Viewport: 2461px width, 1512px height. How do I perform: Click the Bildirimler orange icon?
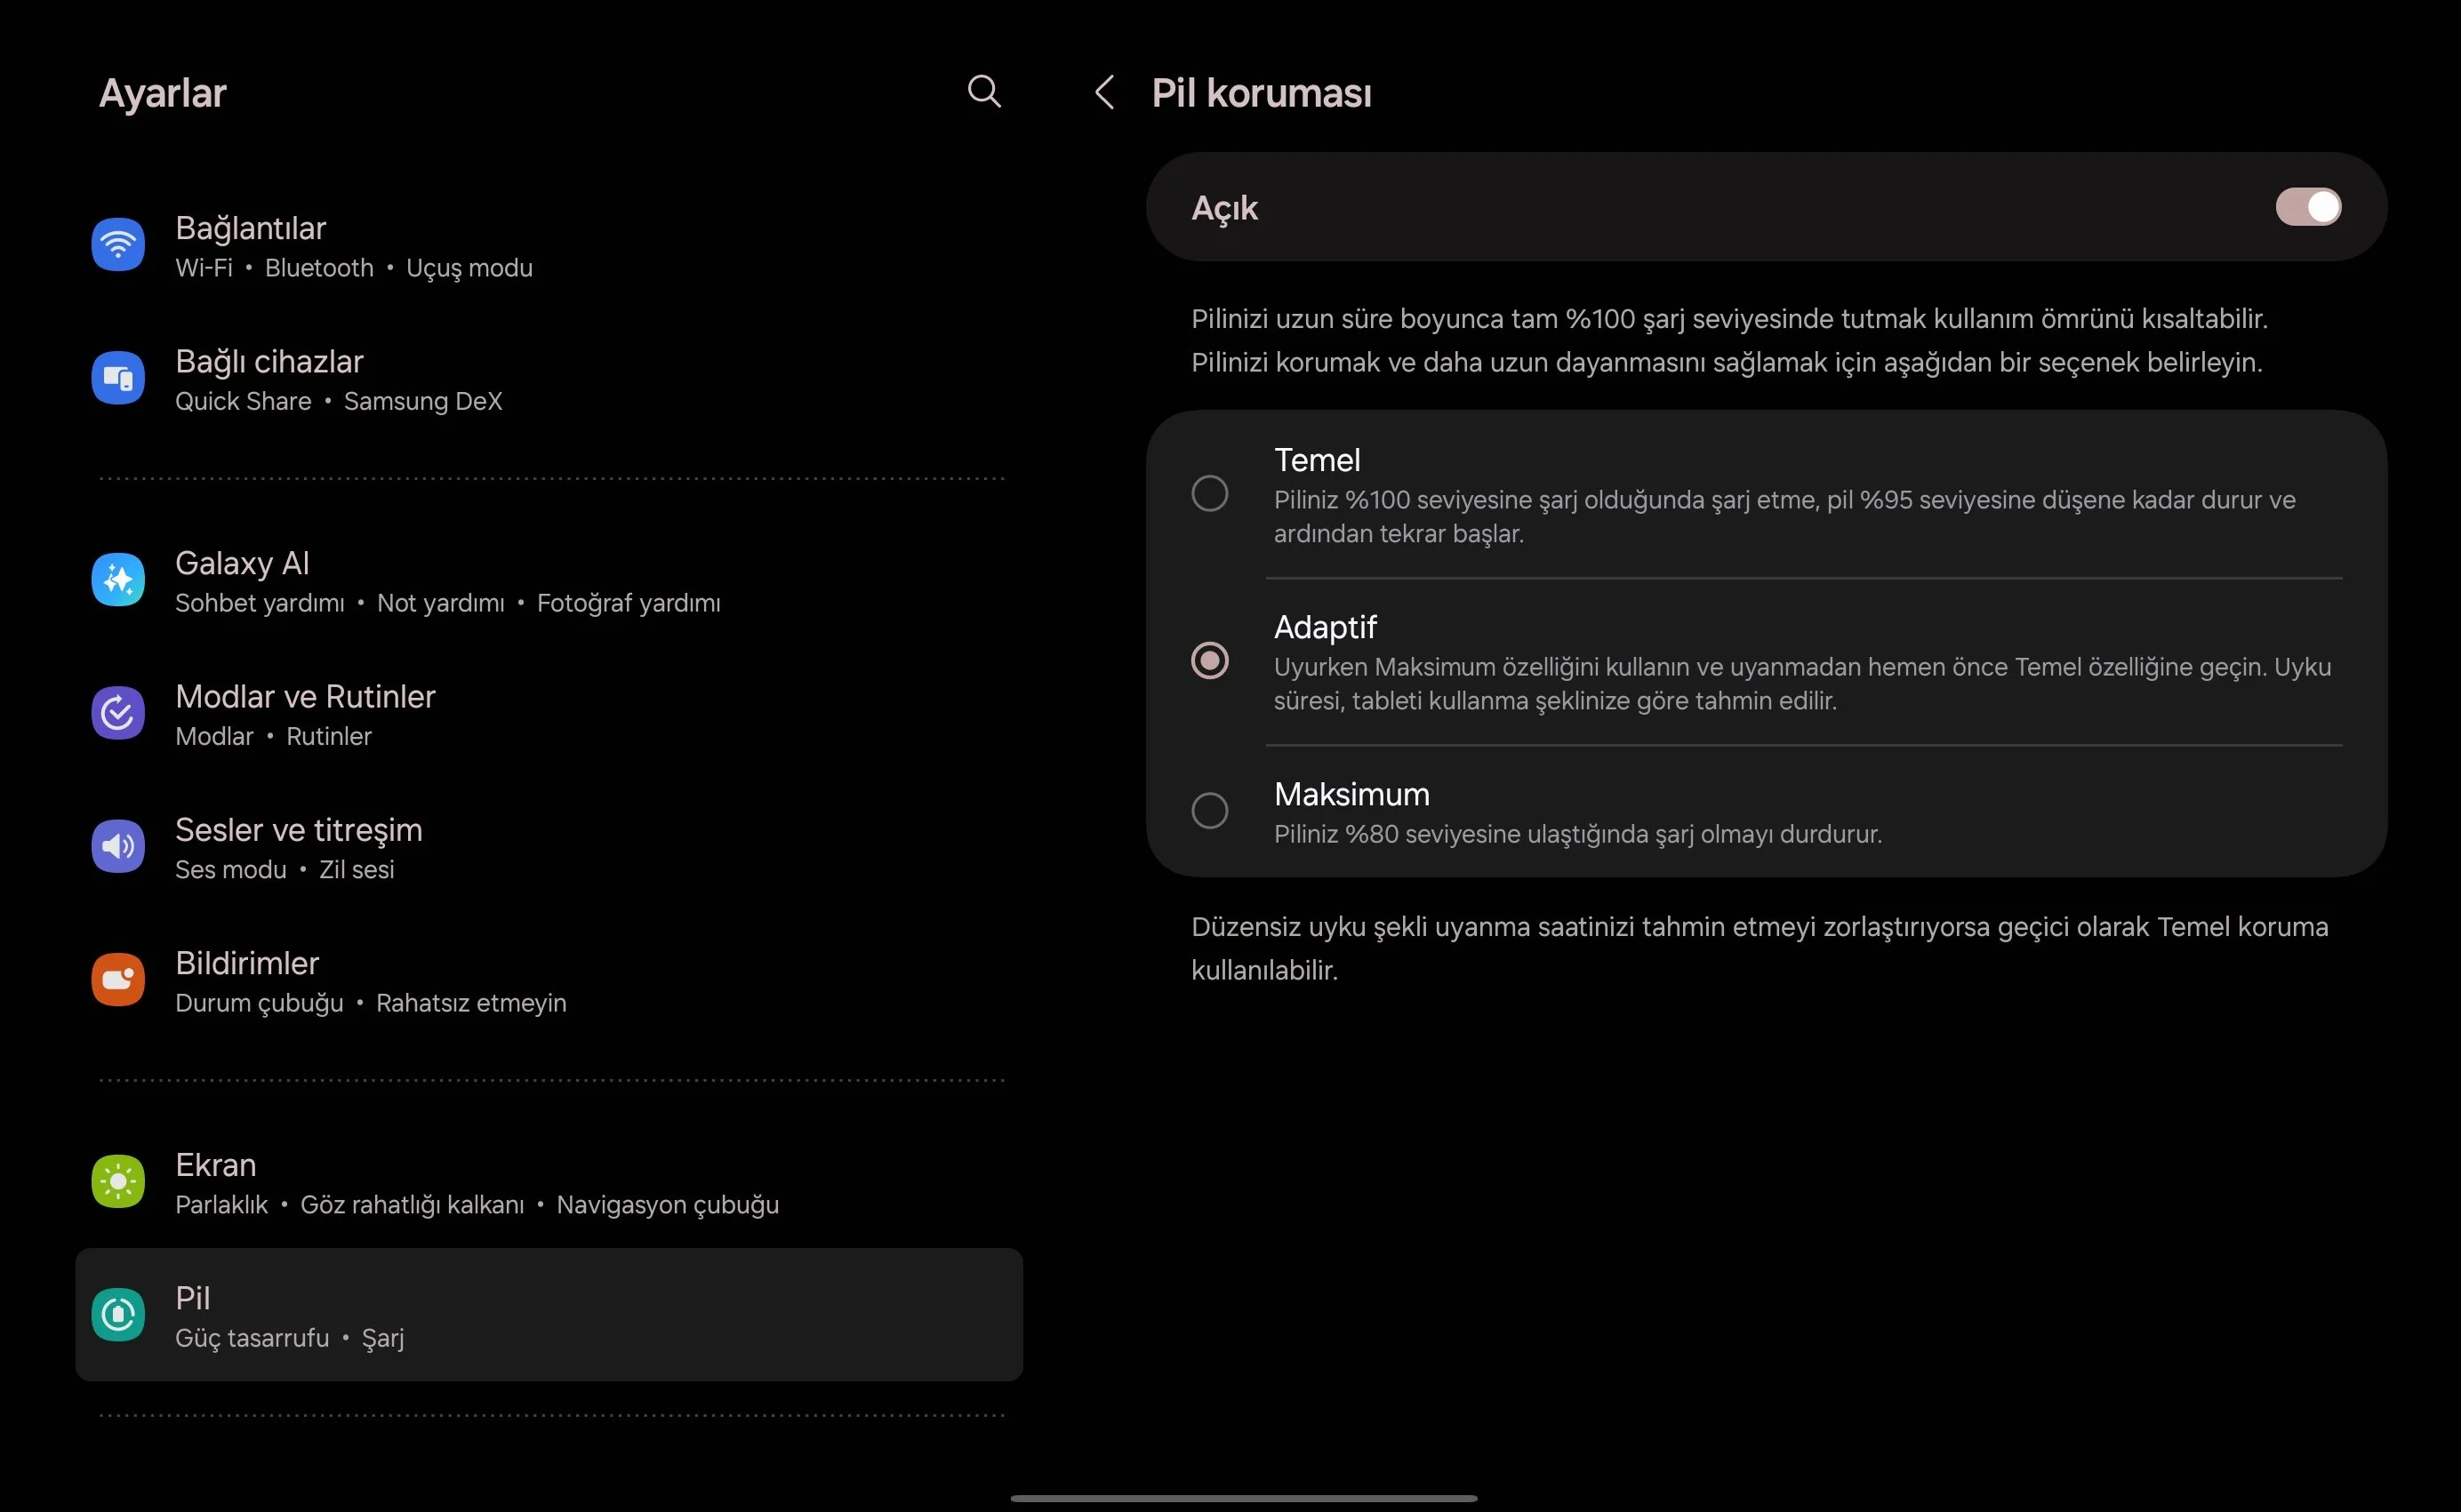point(118,979)
